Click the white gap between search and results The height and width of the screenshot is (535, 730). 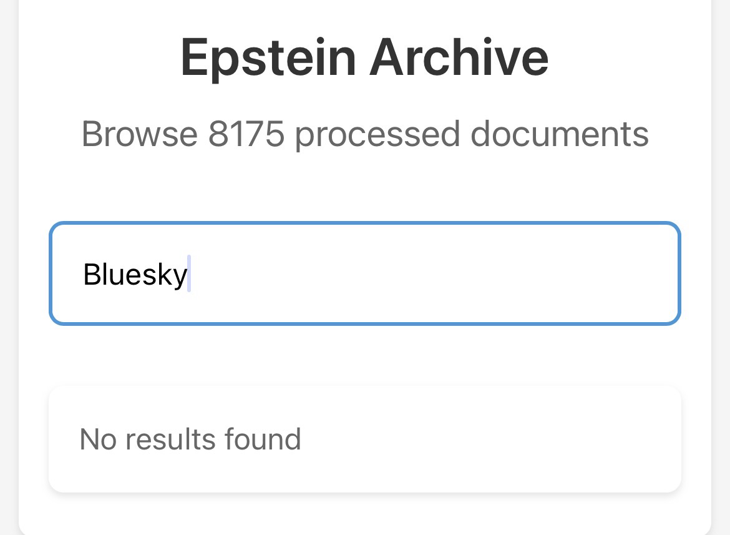[364, 356]
